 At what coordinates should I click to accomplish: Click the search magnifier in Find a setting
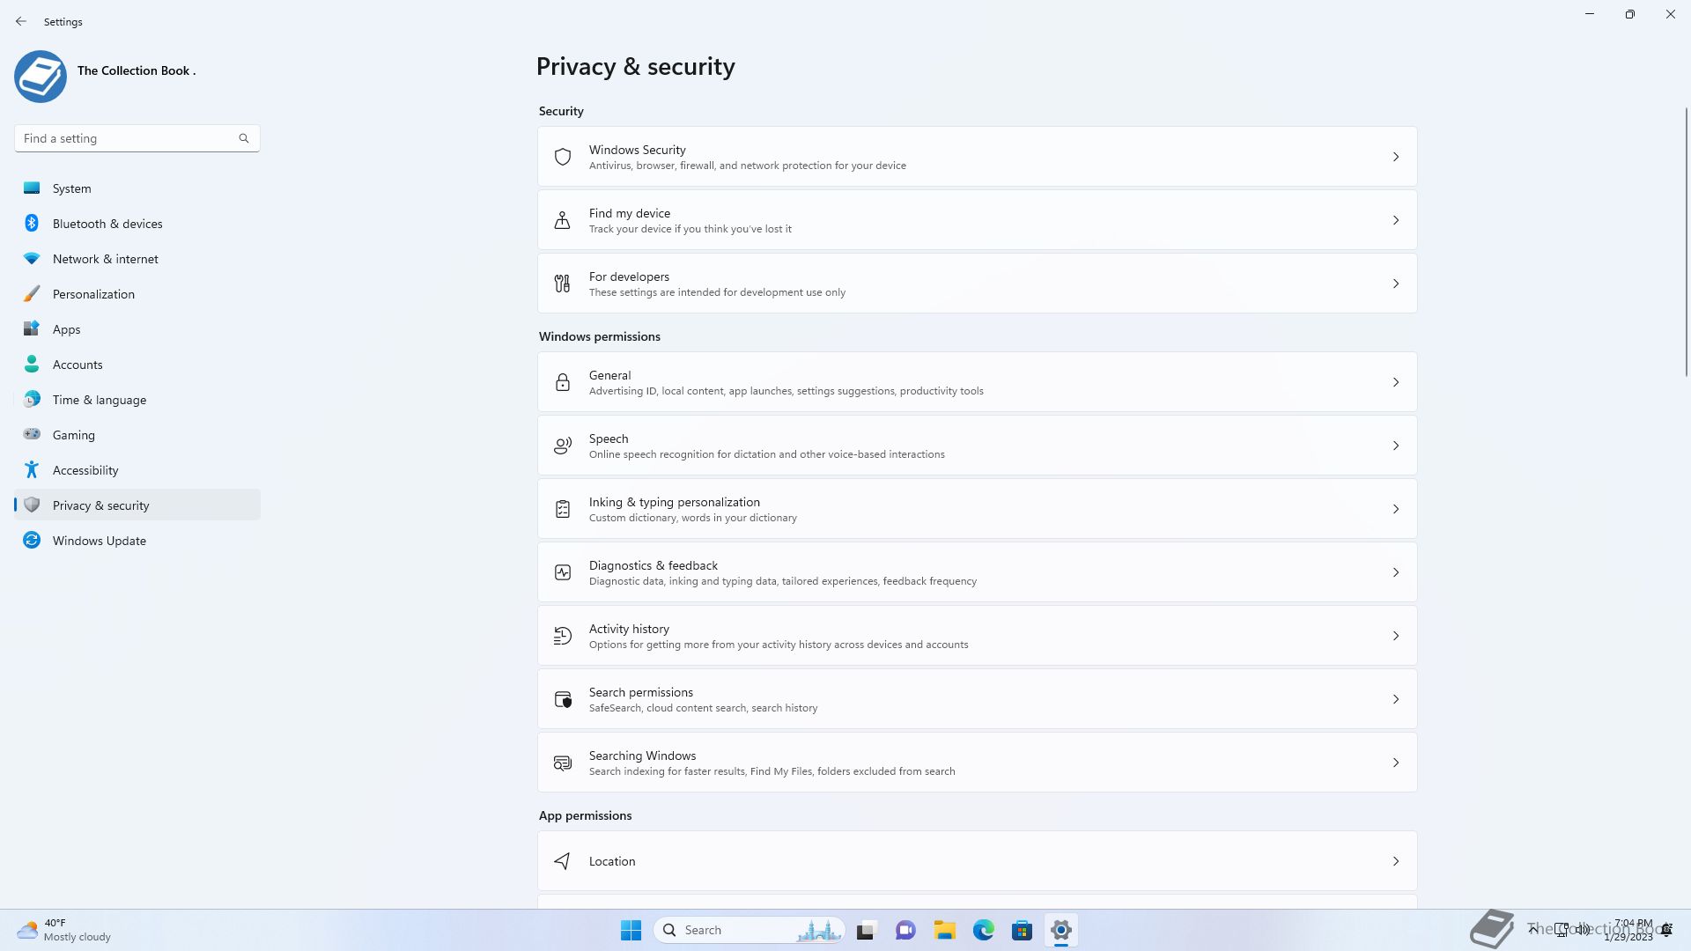(244, 138)
